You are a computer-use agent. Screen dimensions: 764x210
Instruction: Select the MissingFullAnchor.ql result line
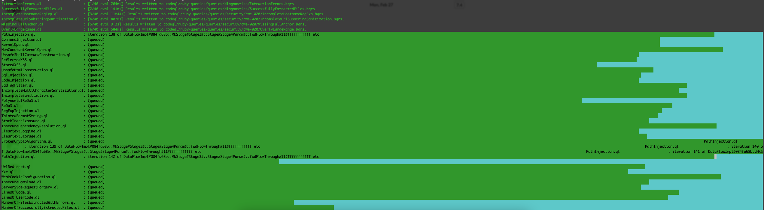154,24
